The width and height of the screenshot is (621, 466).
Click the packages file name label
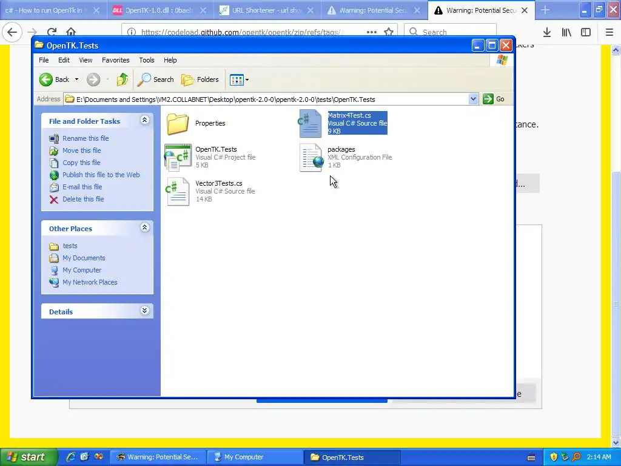tap(341, 149)
